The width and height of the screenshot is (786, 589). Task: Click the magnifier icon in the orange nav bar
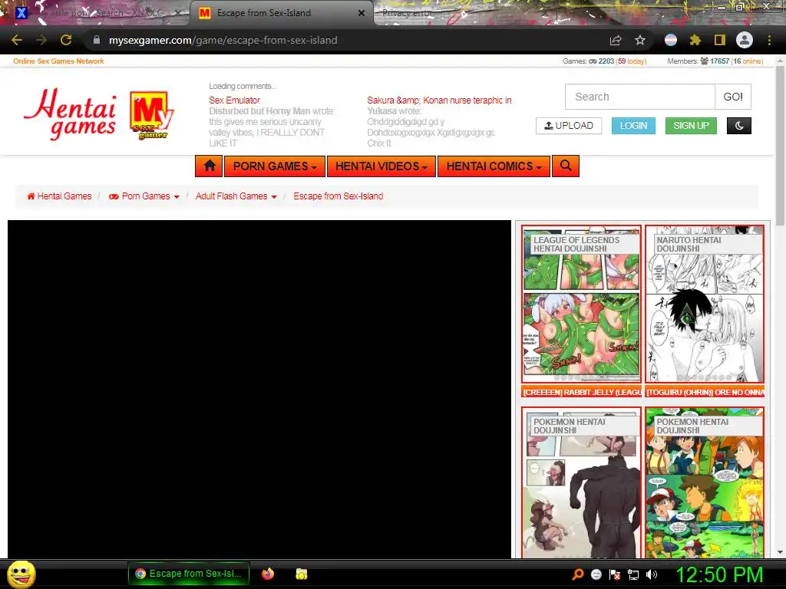(566, 166)
